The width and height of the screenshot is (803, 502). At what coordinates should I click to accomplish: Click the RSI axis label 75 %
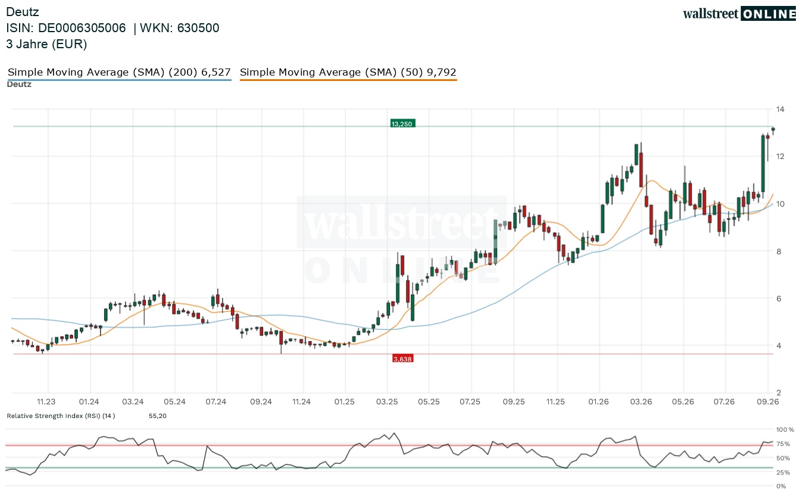(783, 444)
